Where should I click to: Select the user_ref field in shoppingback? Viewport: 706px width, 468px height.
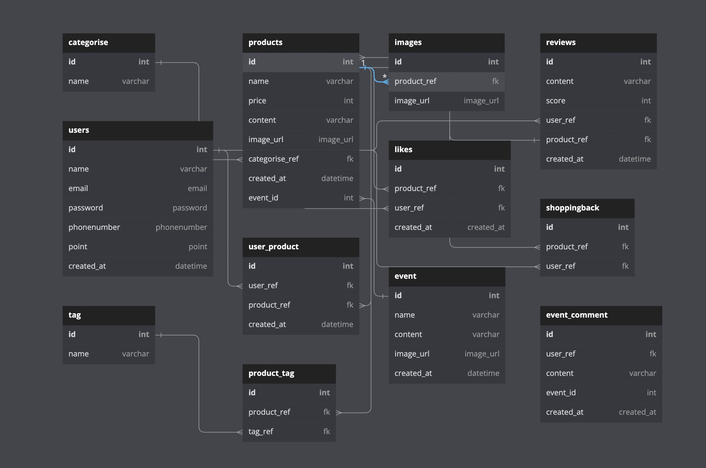click(x=587, y=266)
